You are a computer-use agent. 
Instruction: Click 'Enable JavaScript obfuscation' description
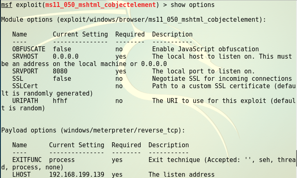pos(205,49)
